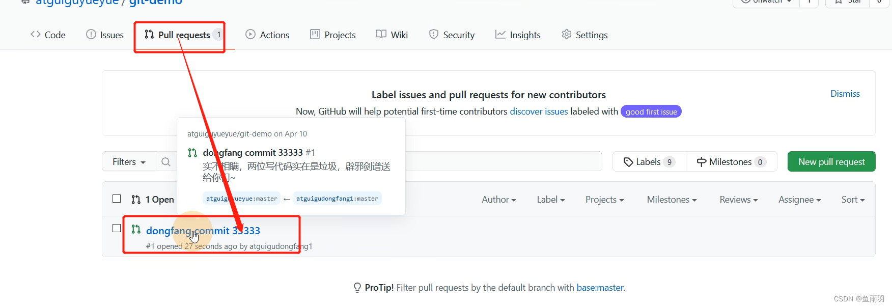
Task: Expand the Author filter dropdown
Action: pos(499,200)
